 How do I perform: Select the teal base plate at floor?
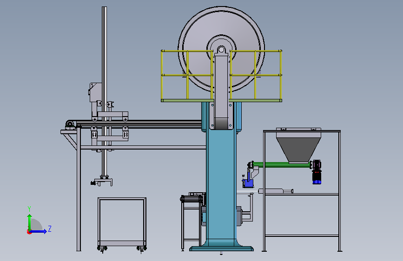click(221, 248)
